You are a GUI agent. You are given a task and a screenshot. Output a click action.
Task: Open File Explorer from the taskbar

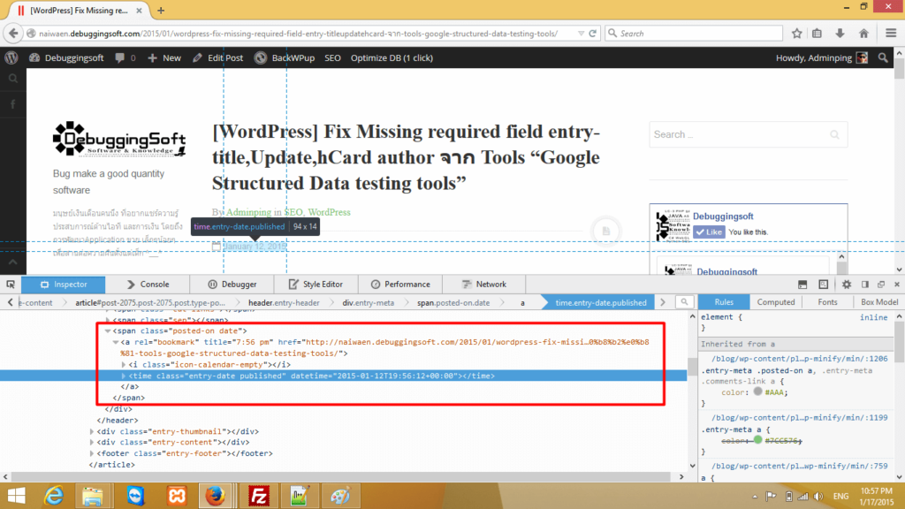point(92,496)
